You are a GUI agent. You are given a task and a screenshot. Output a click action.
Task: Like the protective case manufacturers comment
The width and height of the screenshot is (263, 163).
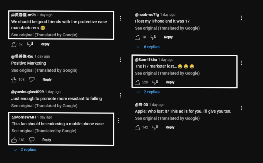(14, 44)
